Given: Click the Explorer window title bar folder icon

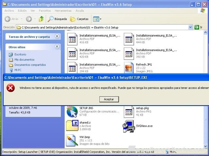Looking at the screenshot, I should point(5,4).
